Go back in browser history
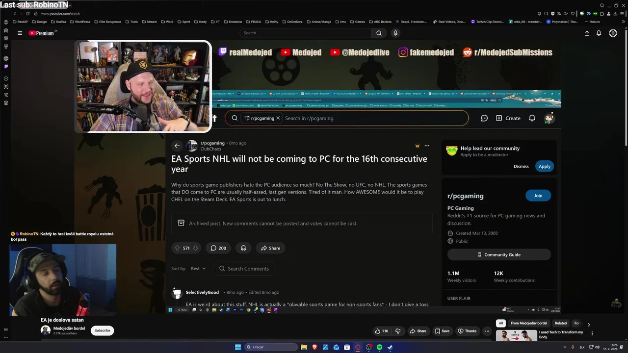Screen dimensions: 628x353 click(15, 14)
